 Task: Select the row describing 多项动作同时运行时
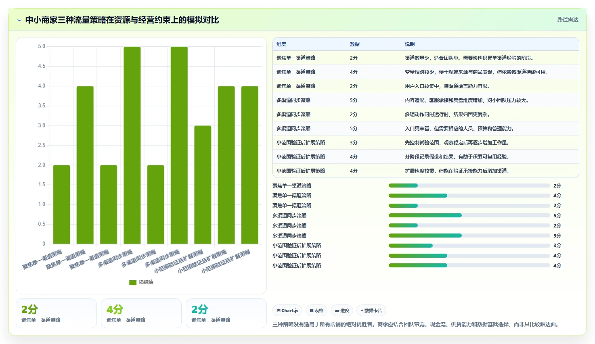[x=426, y=115]
